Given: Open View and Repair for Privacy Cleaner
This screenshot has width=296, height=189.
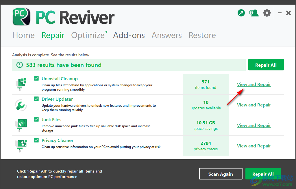Looking at the screenshot, I should coord(254,146).
